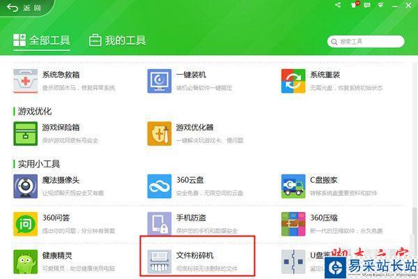Open the 魔法摄像头 webcam tool

(x=26, y=186)
